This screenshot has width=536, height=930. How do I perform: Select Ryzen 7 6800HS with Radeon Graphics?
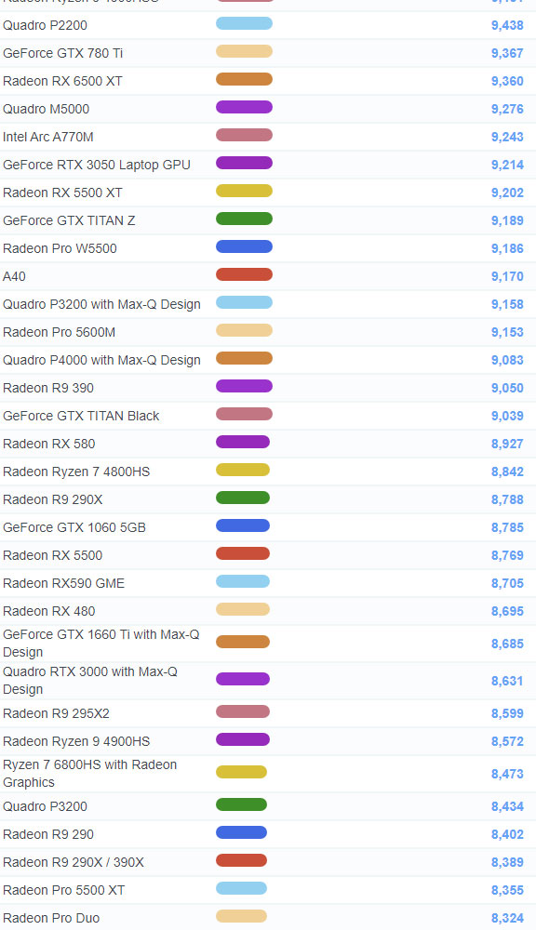click(x=89, y=774)
